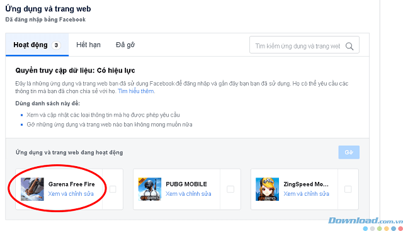Open the PUBG MOBILE app thumbnail
The image size is (403, 231).
(x=150, y=189)
